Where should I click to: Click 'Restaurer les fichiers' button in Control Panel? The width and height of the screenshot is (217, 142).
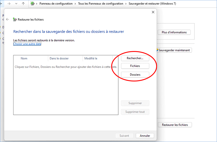coord(175,125)
